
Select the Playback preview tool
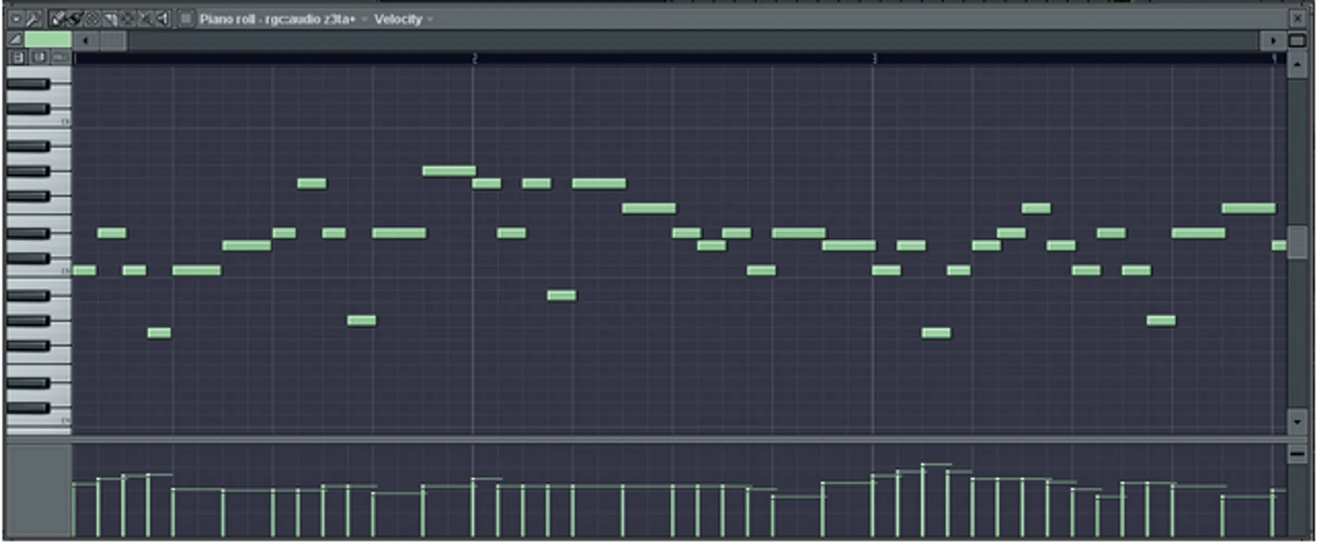165,18
